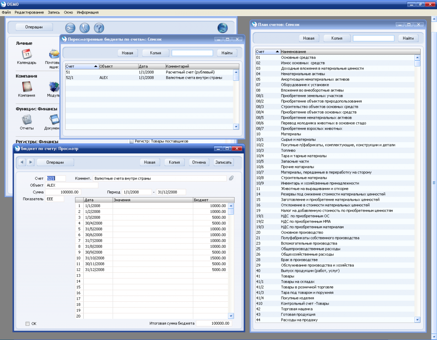Image resolution: width=437 pixels, height=340 pixels.
Task: Click Новая in the План счетов window
Action: tap(309, 38)
